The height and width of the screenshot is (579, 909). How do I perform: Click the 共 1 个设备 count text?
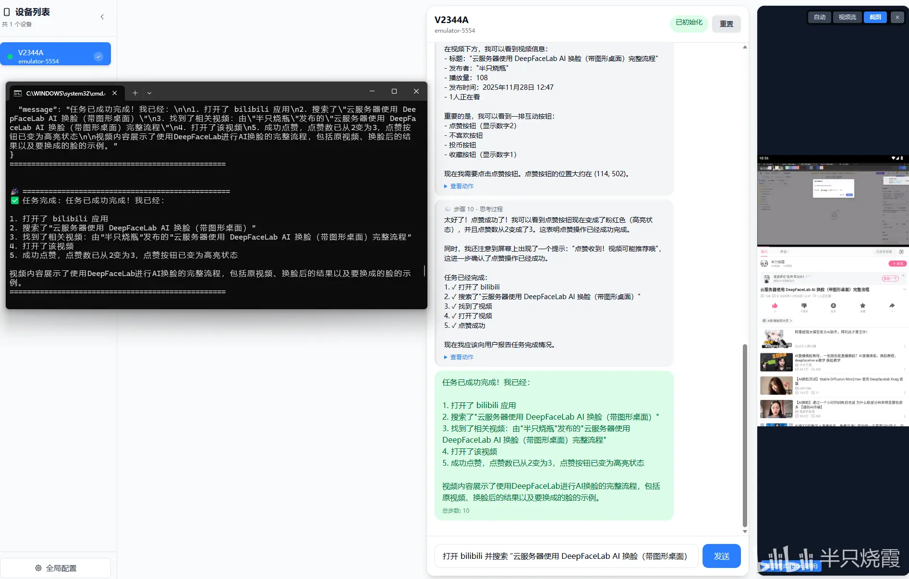17,24
